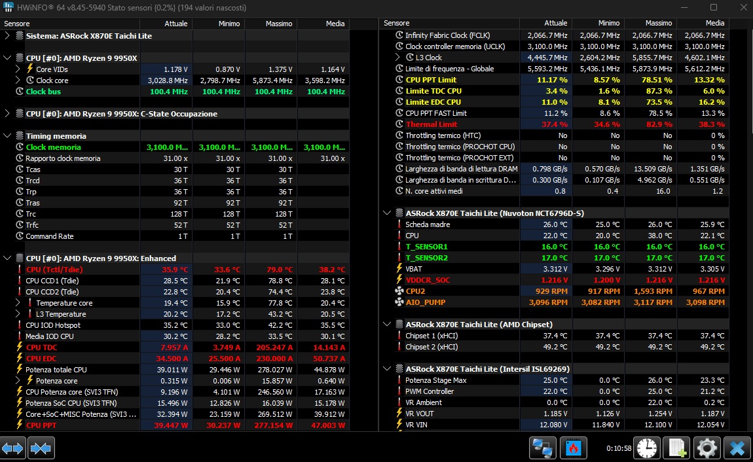Click the chip icon beside Timing memoria
The image size is (753, 462).
pos(19,135)
